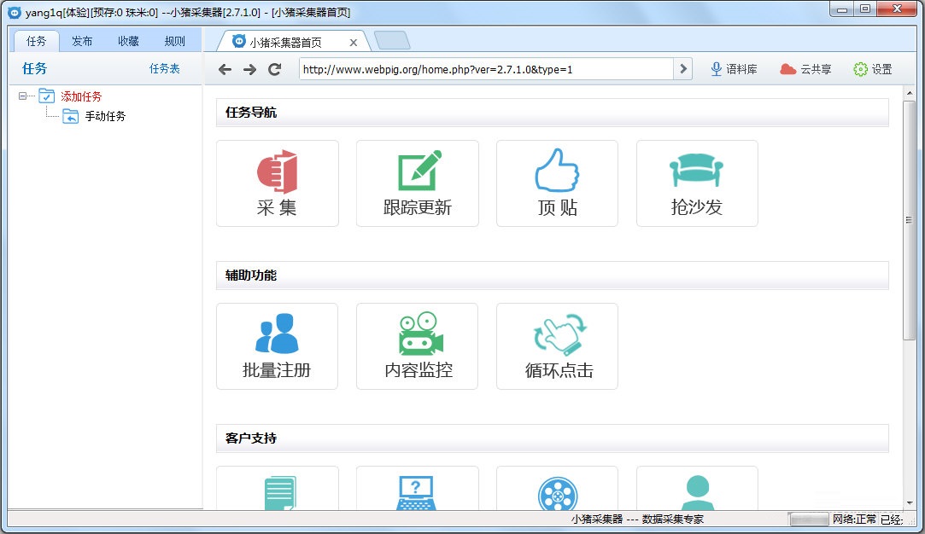Switch to the 发布 tab

tap(81, 40)
